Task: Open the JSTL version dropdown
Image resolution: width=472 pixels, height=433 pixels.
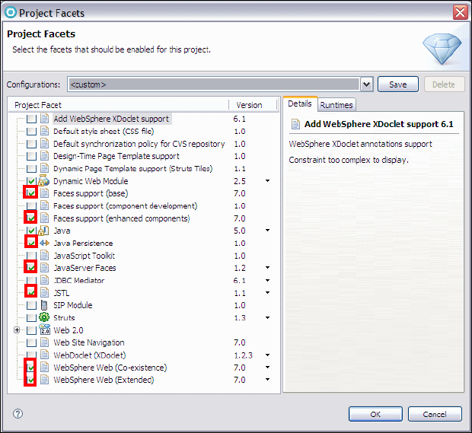Action: point(267,293)
